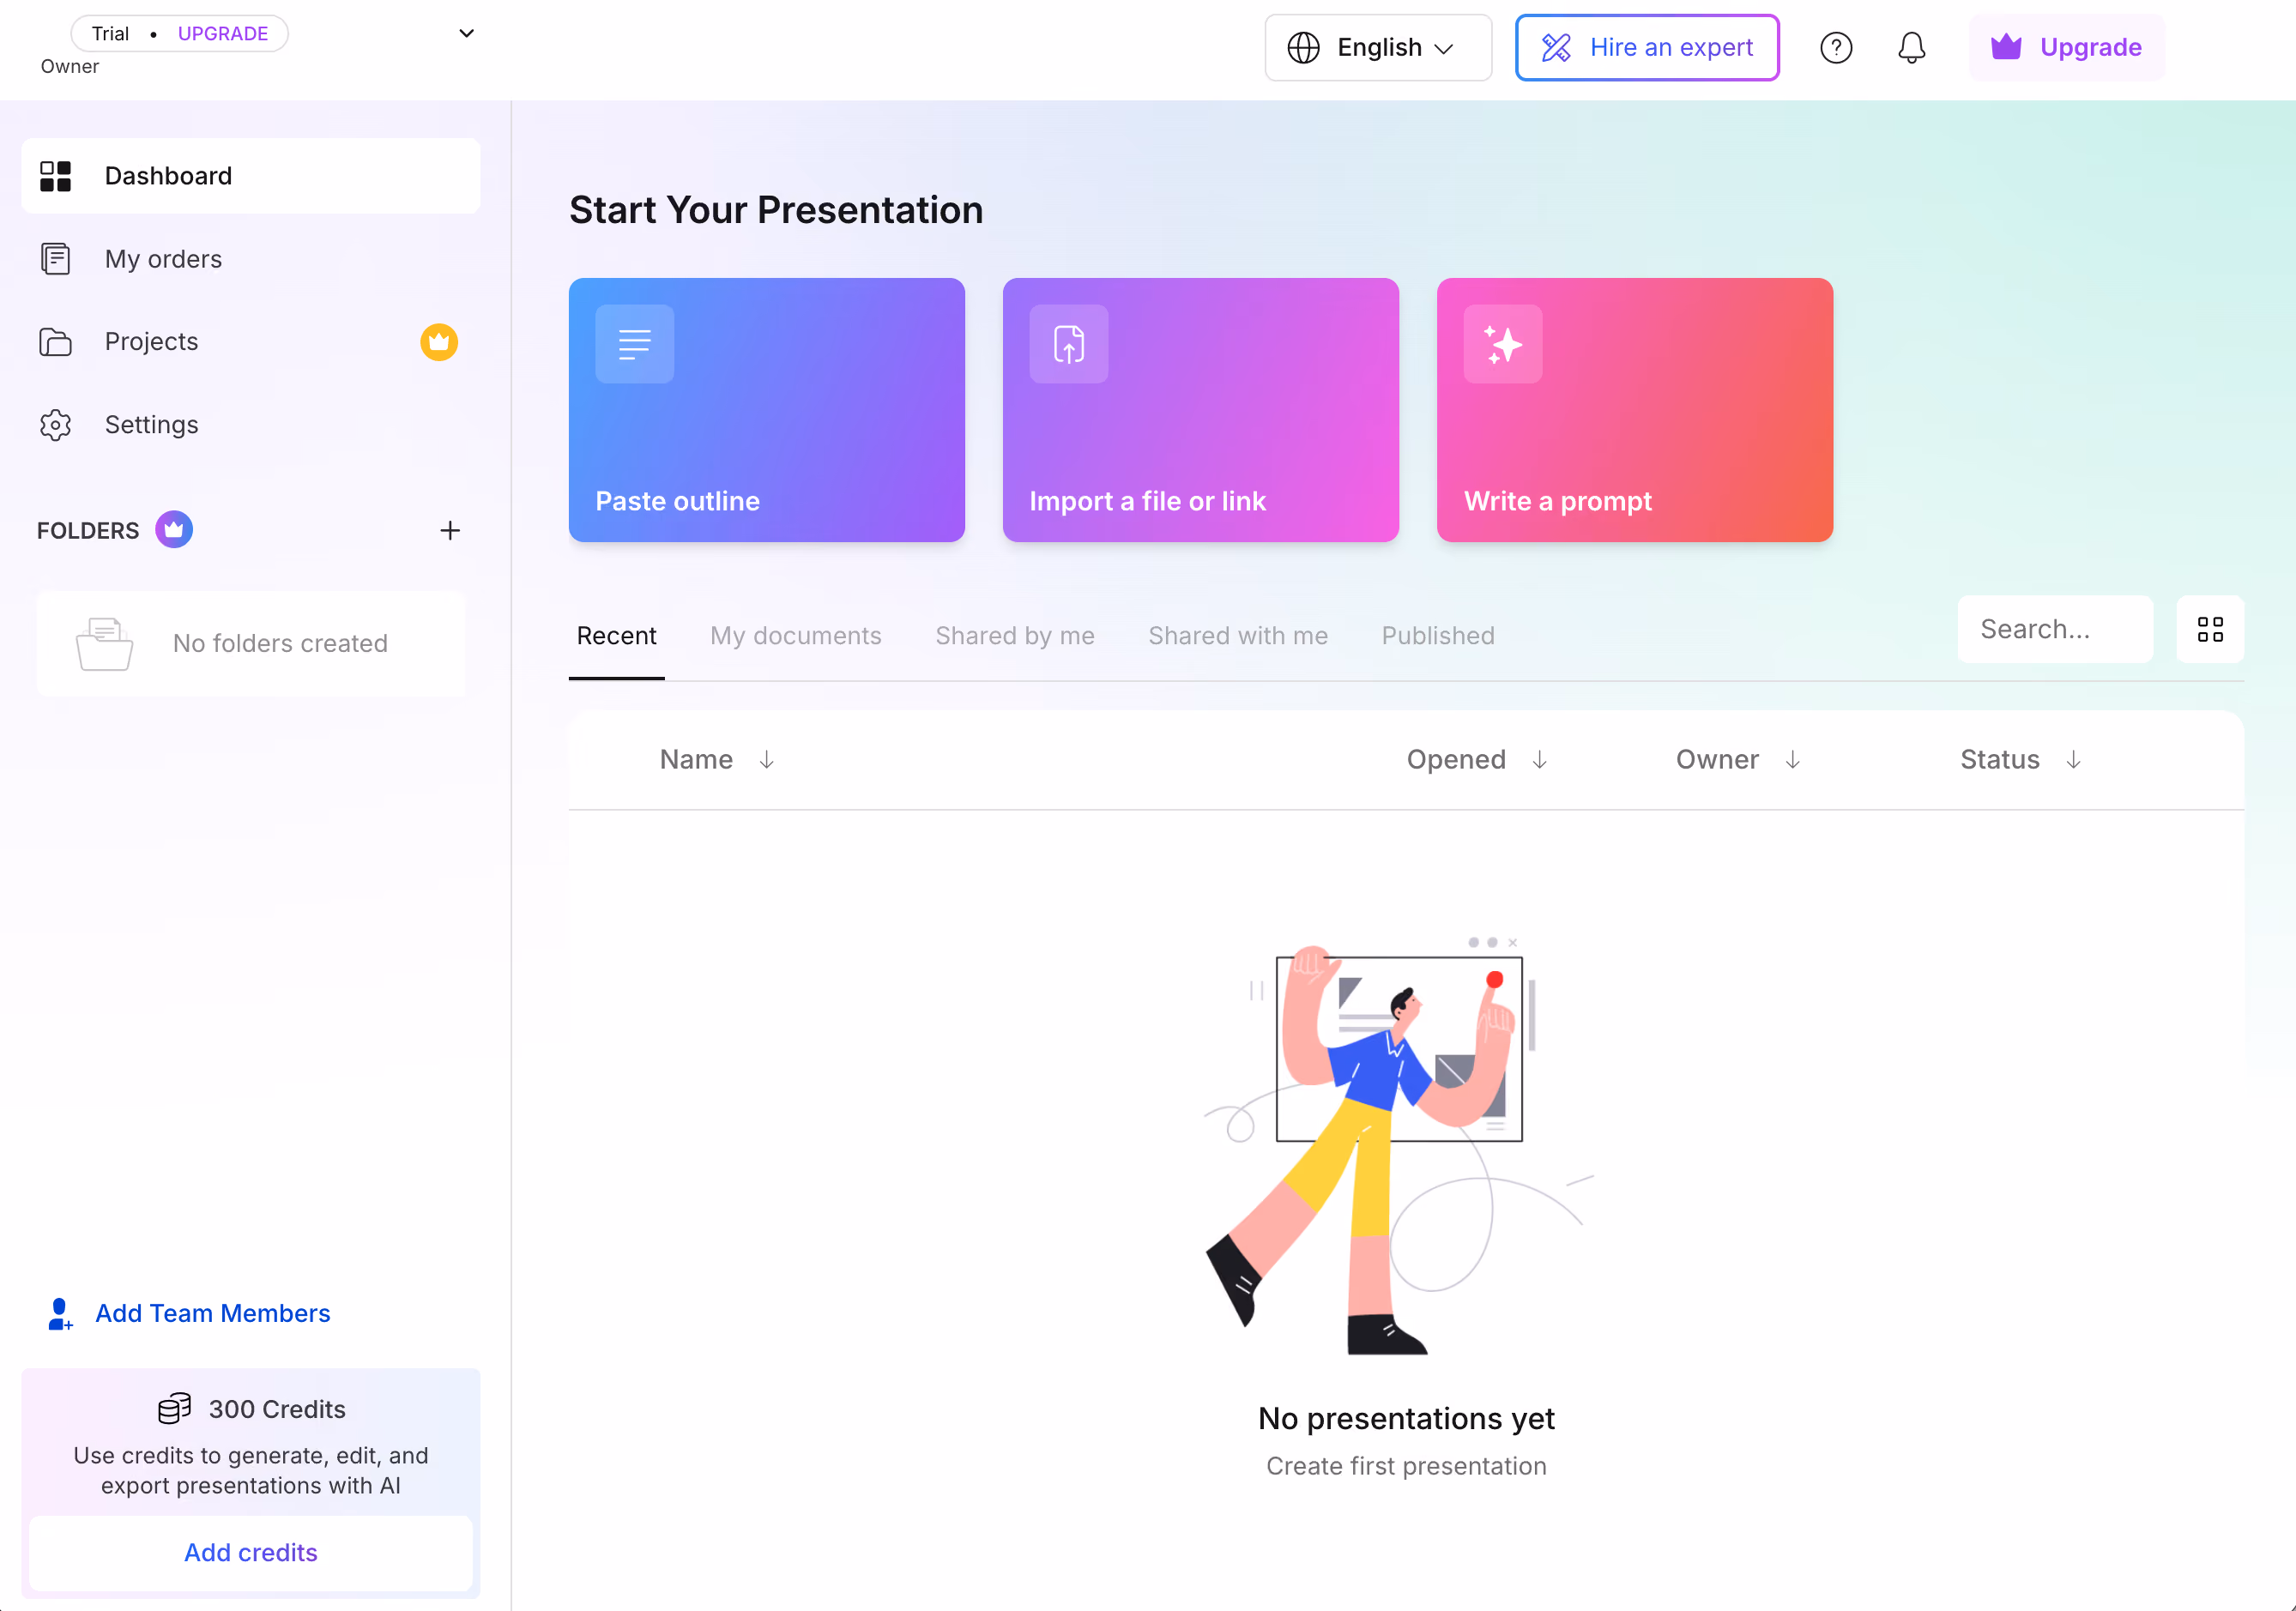The image size is (2296, 1611).
Task: Click the Name column header
Action: coord(696,760)
